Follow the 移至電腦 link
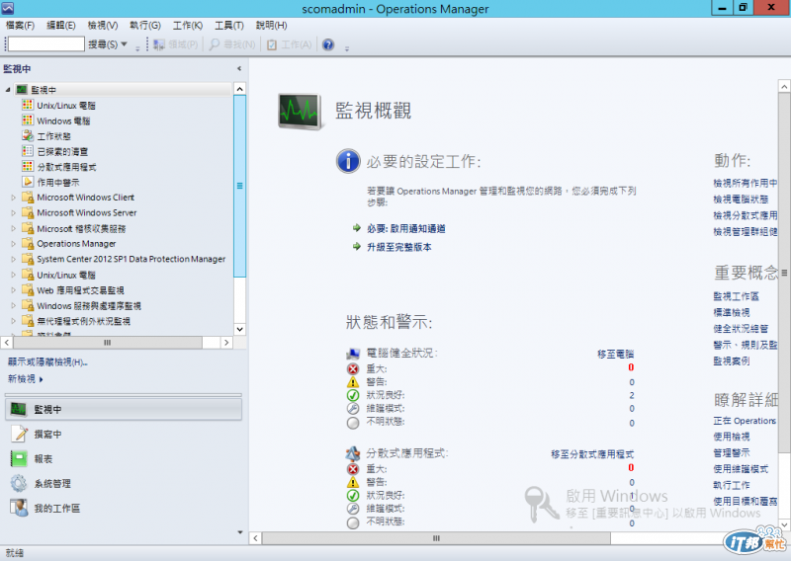The image size is (791, 561). [x=615, y=355]
